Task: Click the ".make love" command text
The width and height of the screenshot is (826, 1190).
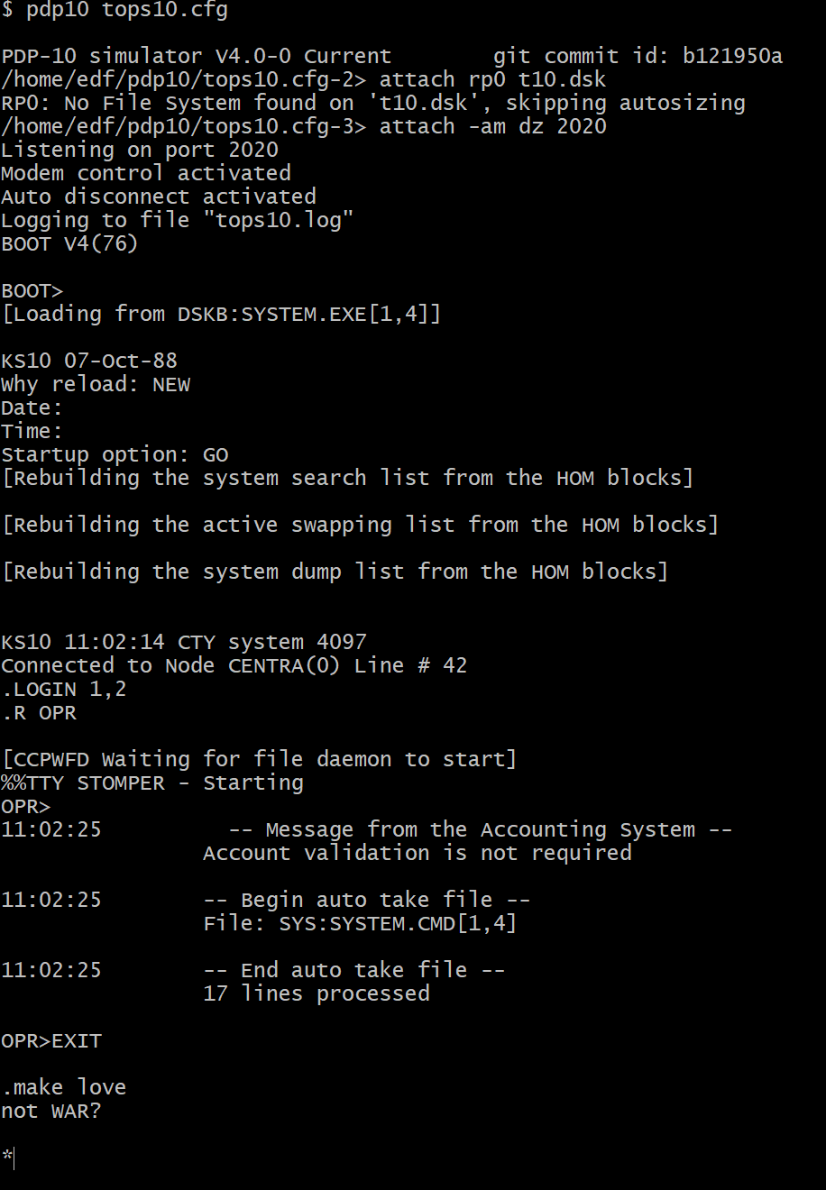Action: point(64,1088)
